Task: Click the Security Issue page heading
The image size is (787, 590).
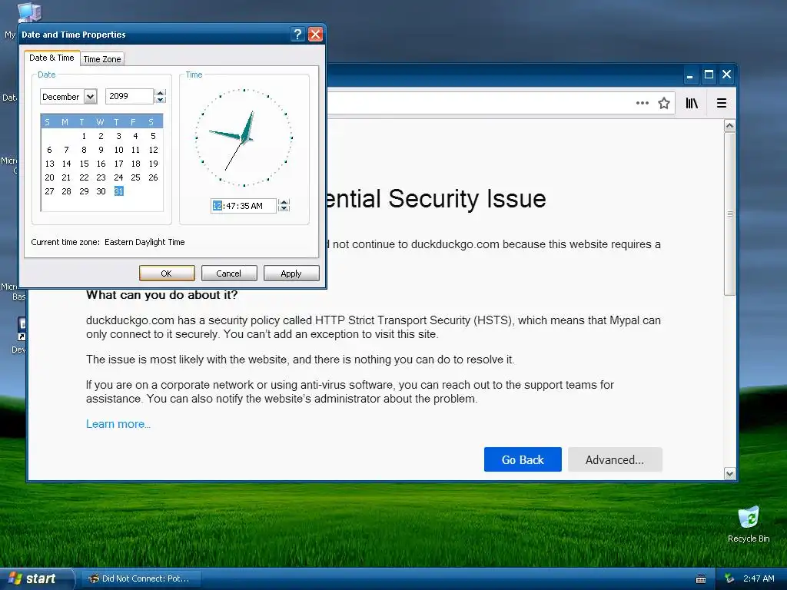Action: pyautogui.click(x=436, y=199)
